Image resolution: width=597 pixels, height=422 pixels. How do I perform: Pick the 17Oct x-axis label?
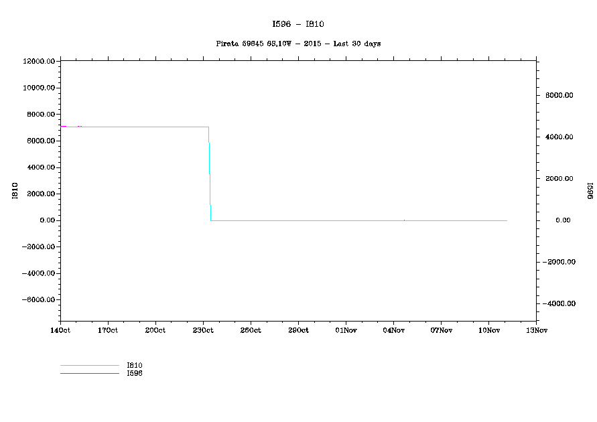click(108, 330)
